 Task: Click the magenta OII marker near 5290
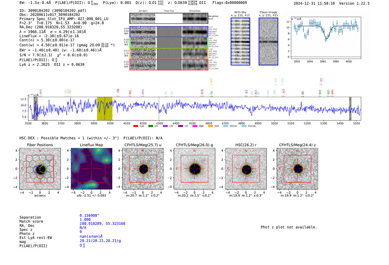click(x=321, y=81)
